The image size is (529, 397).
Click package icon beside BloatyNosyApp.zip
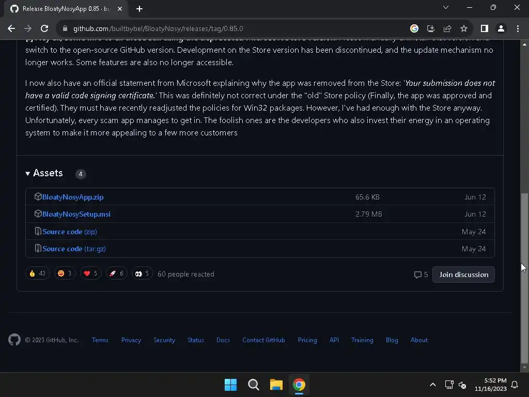coord(38,196)
